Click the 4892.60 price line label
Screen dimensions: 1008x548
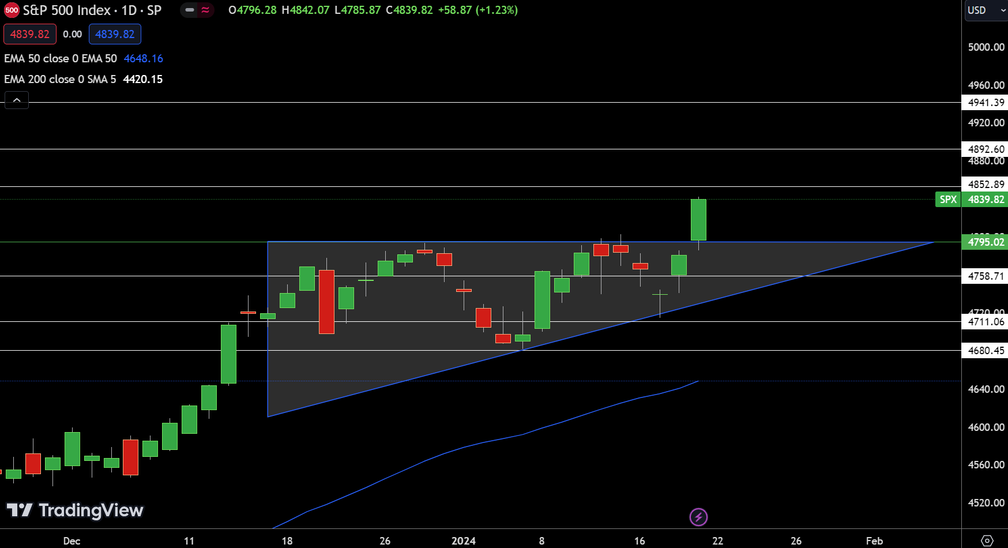coord(985,149)
